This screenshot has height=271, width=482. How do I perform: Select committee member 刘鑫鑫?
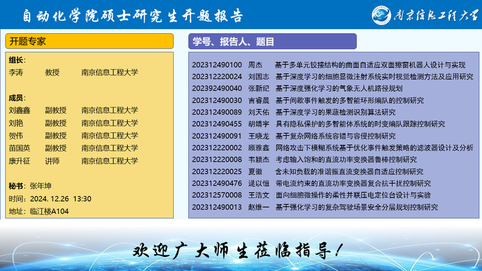pyautogui.click(x=20, y=110)
